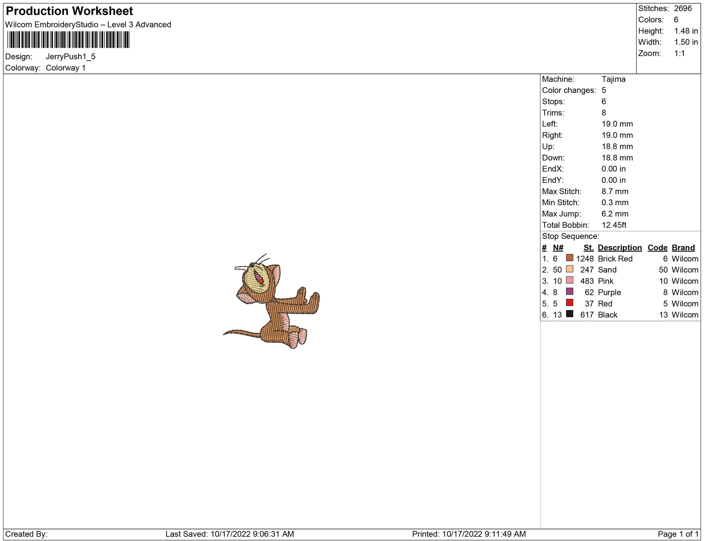Click the Page 1 of 1 footer text
This screenshot has height=541, width=704.
coord(678,534)
